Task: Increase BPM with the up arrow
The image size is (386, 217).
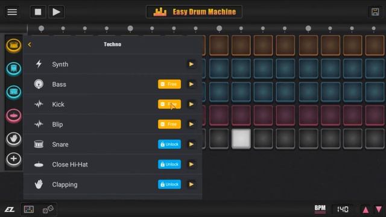Action: coord(365,210)
